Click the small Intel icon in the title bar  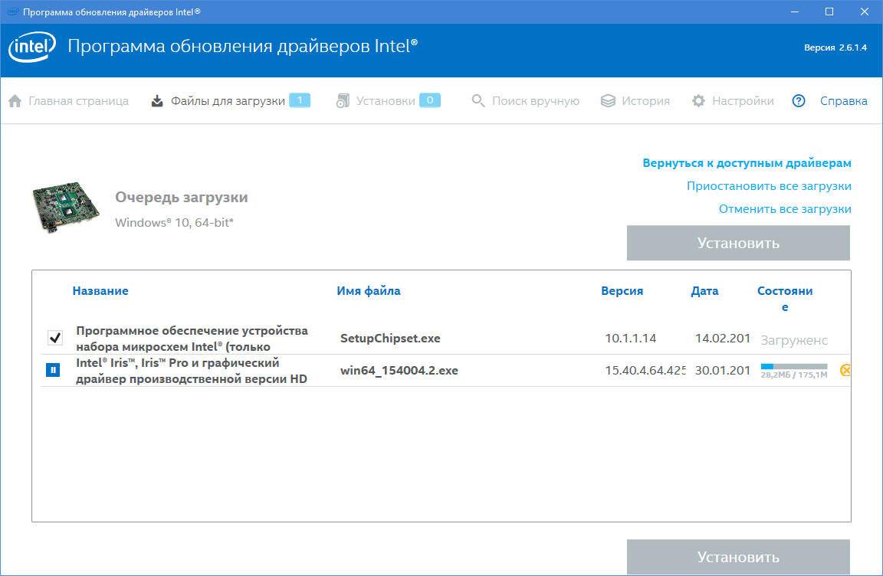tap(12, 11)
